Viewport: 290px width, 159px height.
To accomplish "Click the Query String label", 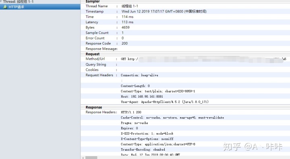I will (96, 65).
